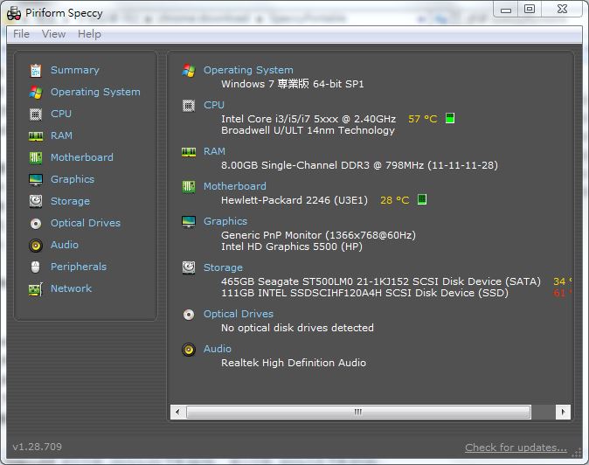Select Peripherals in the sidebar
The height and width of the screenshot is (465, 589).
pyautogui.click(x=79, y=267)
